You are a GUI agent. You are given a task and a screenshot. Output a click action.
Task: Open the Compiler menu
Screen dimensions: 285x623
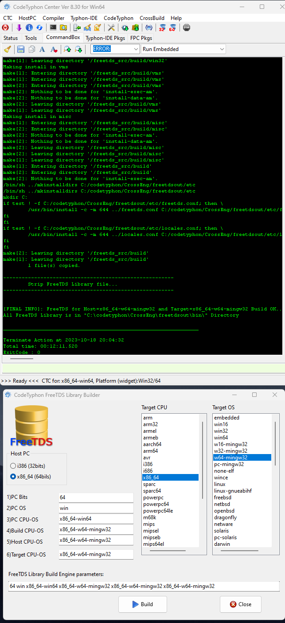(x=53, y=18)
